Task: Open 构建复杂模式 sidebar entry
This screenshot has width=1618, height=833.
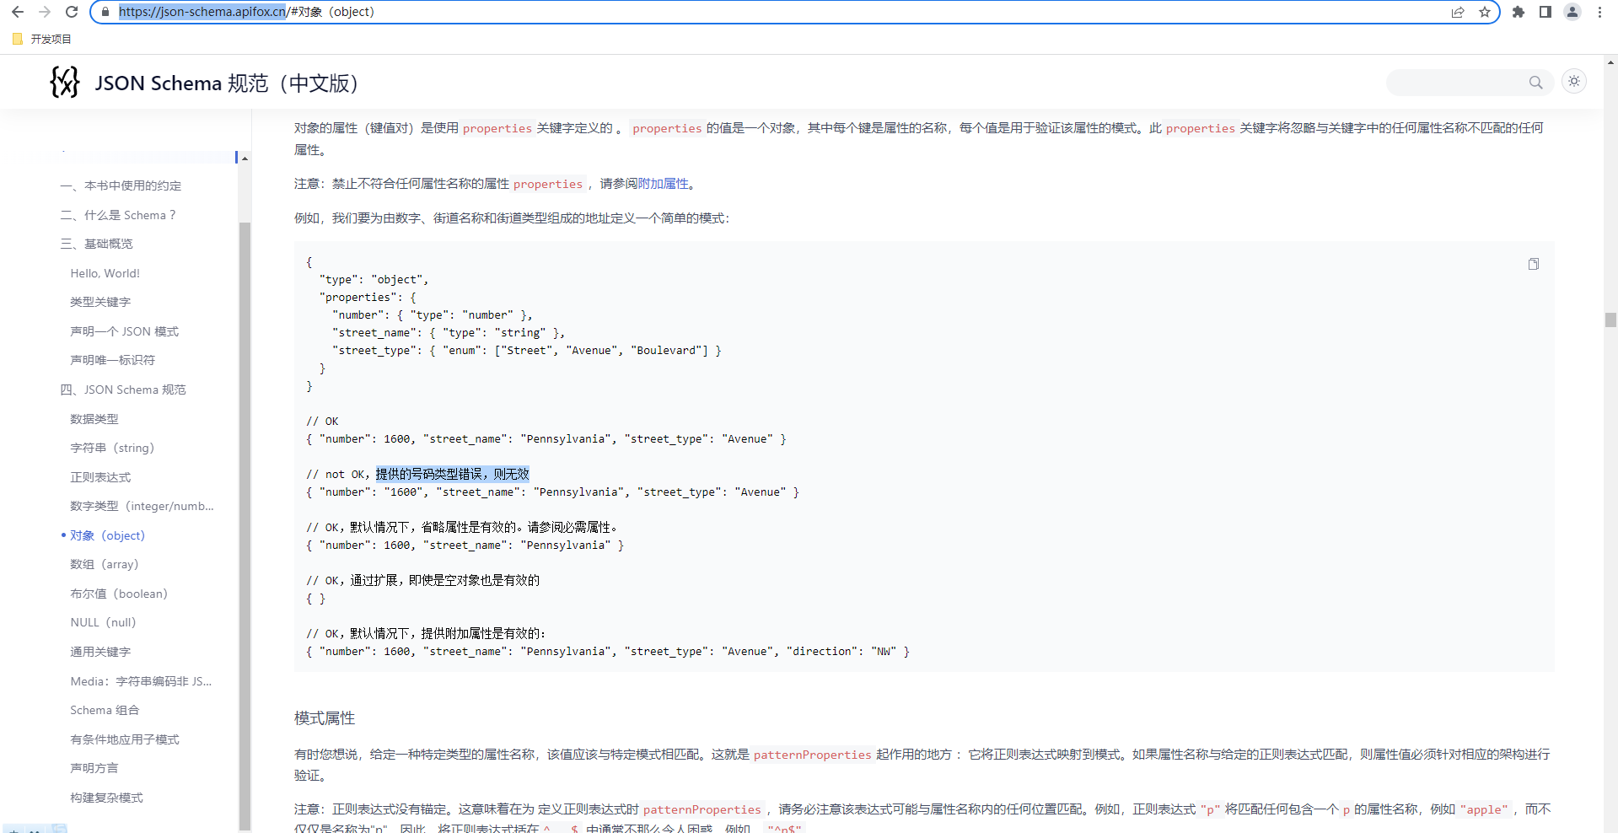Action: pyautogui.click(x=106, y=798)
